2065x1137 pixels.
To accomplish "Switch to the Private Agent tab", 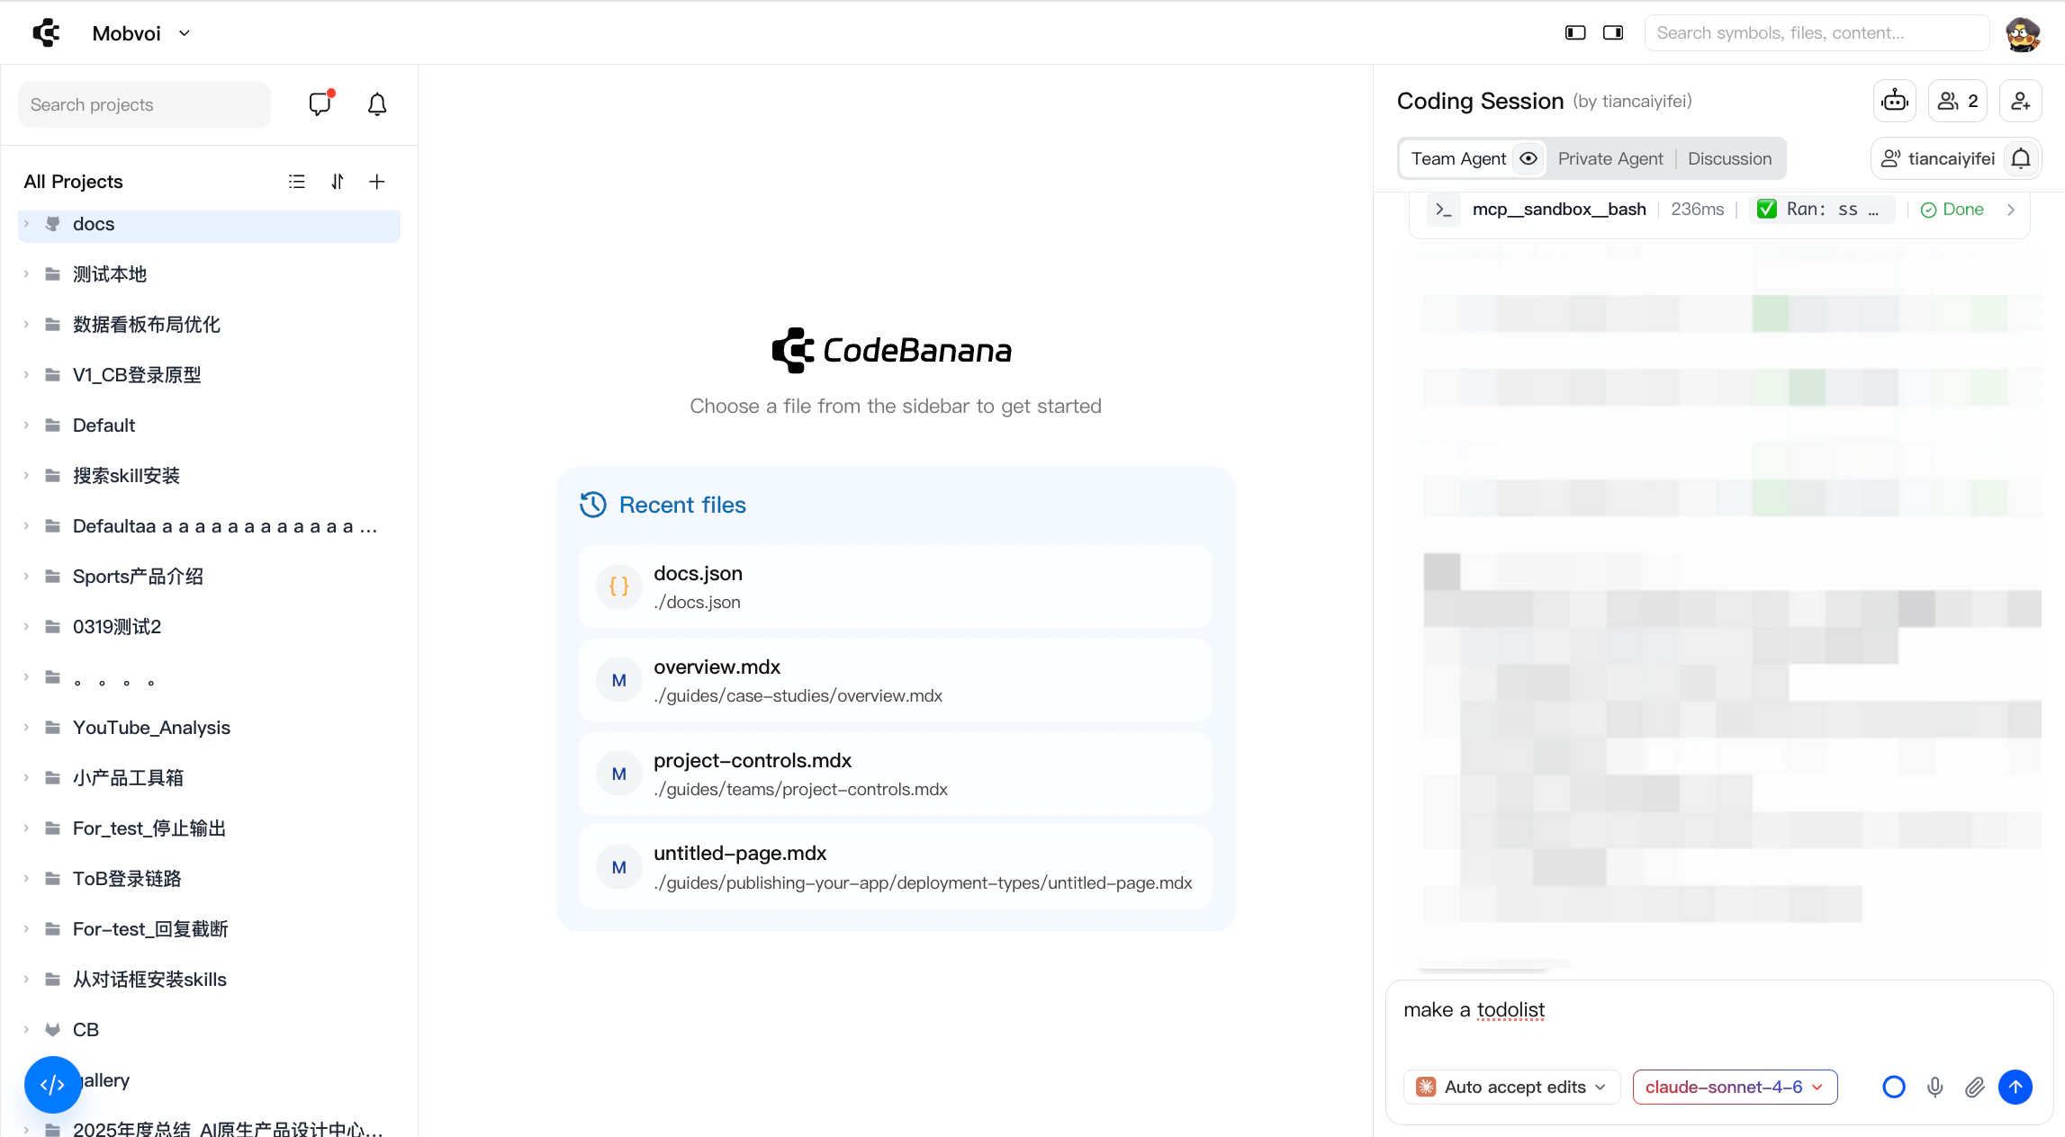I will click(x=1610, y=159).
